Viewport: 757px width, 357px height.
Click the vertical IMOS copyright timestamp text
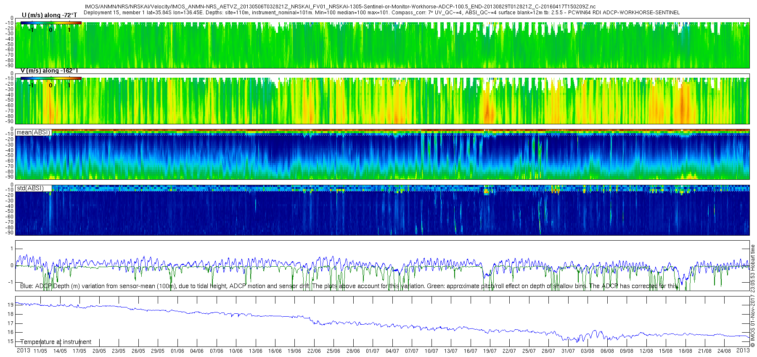(x=753, y=296)
